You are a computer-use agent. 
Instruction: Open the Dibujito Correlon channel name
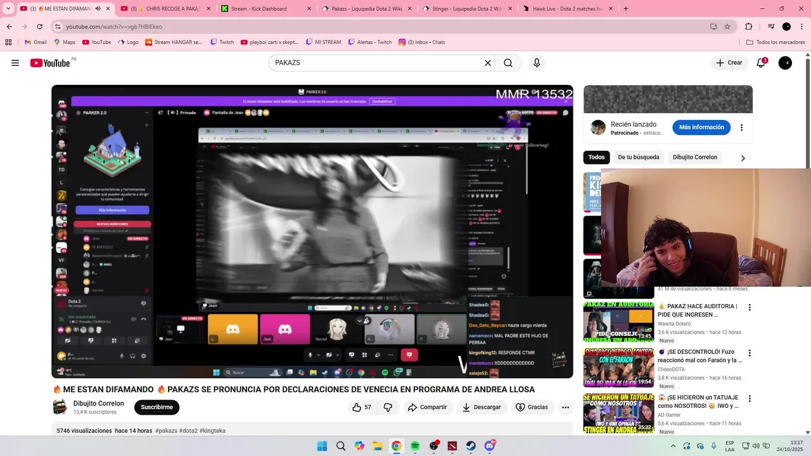(x=98, y=403)
